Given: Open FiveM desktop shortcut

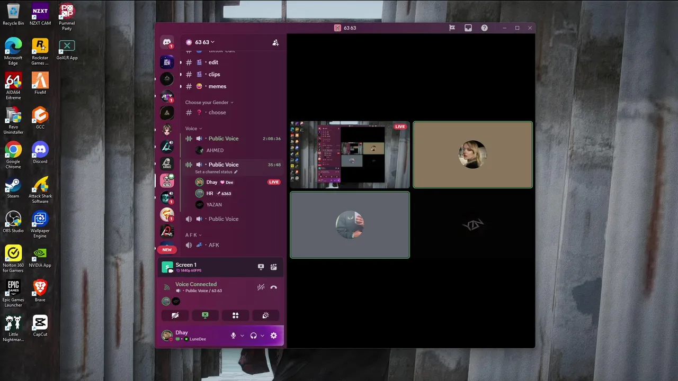Looking at the screenshot, I should pos(40,84).
